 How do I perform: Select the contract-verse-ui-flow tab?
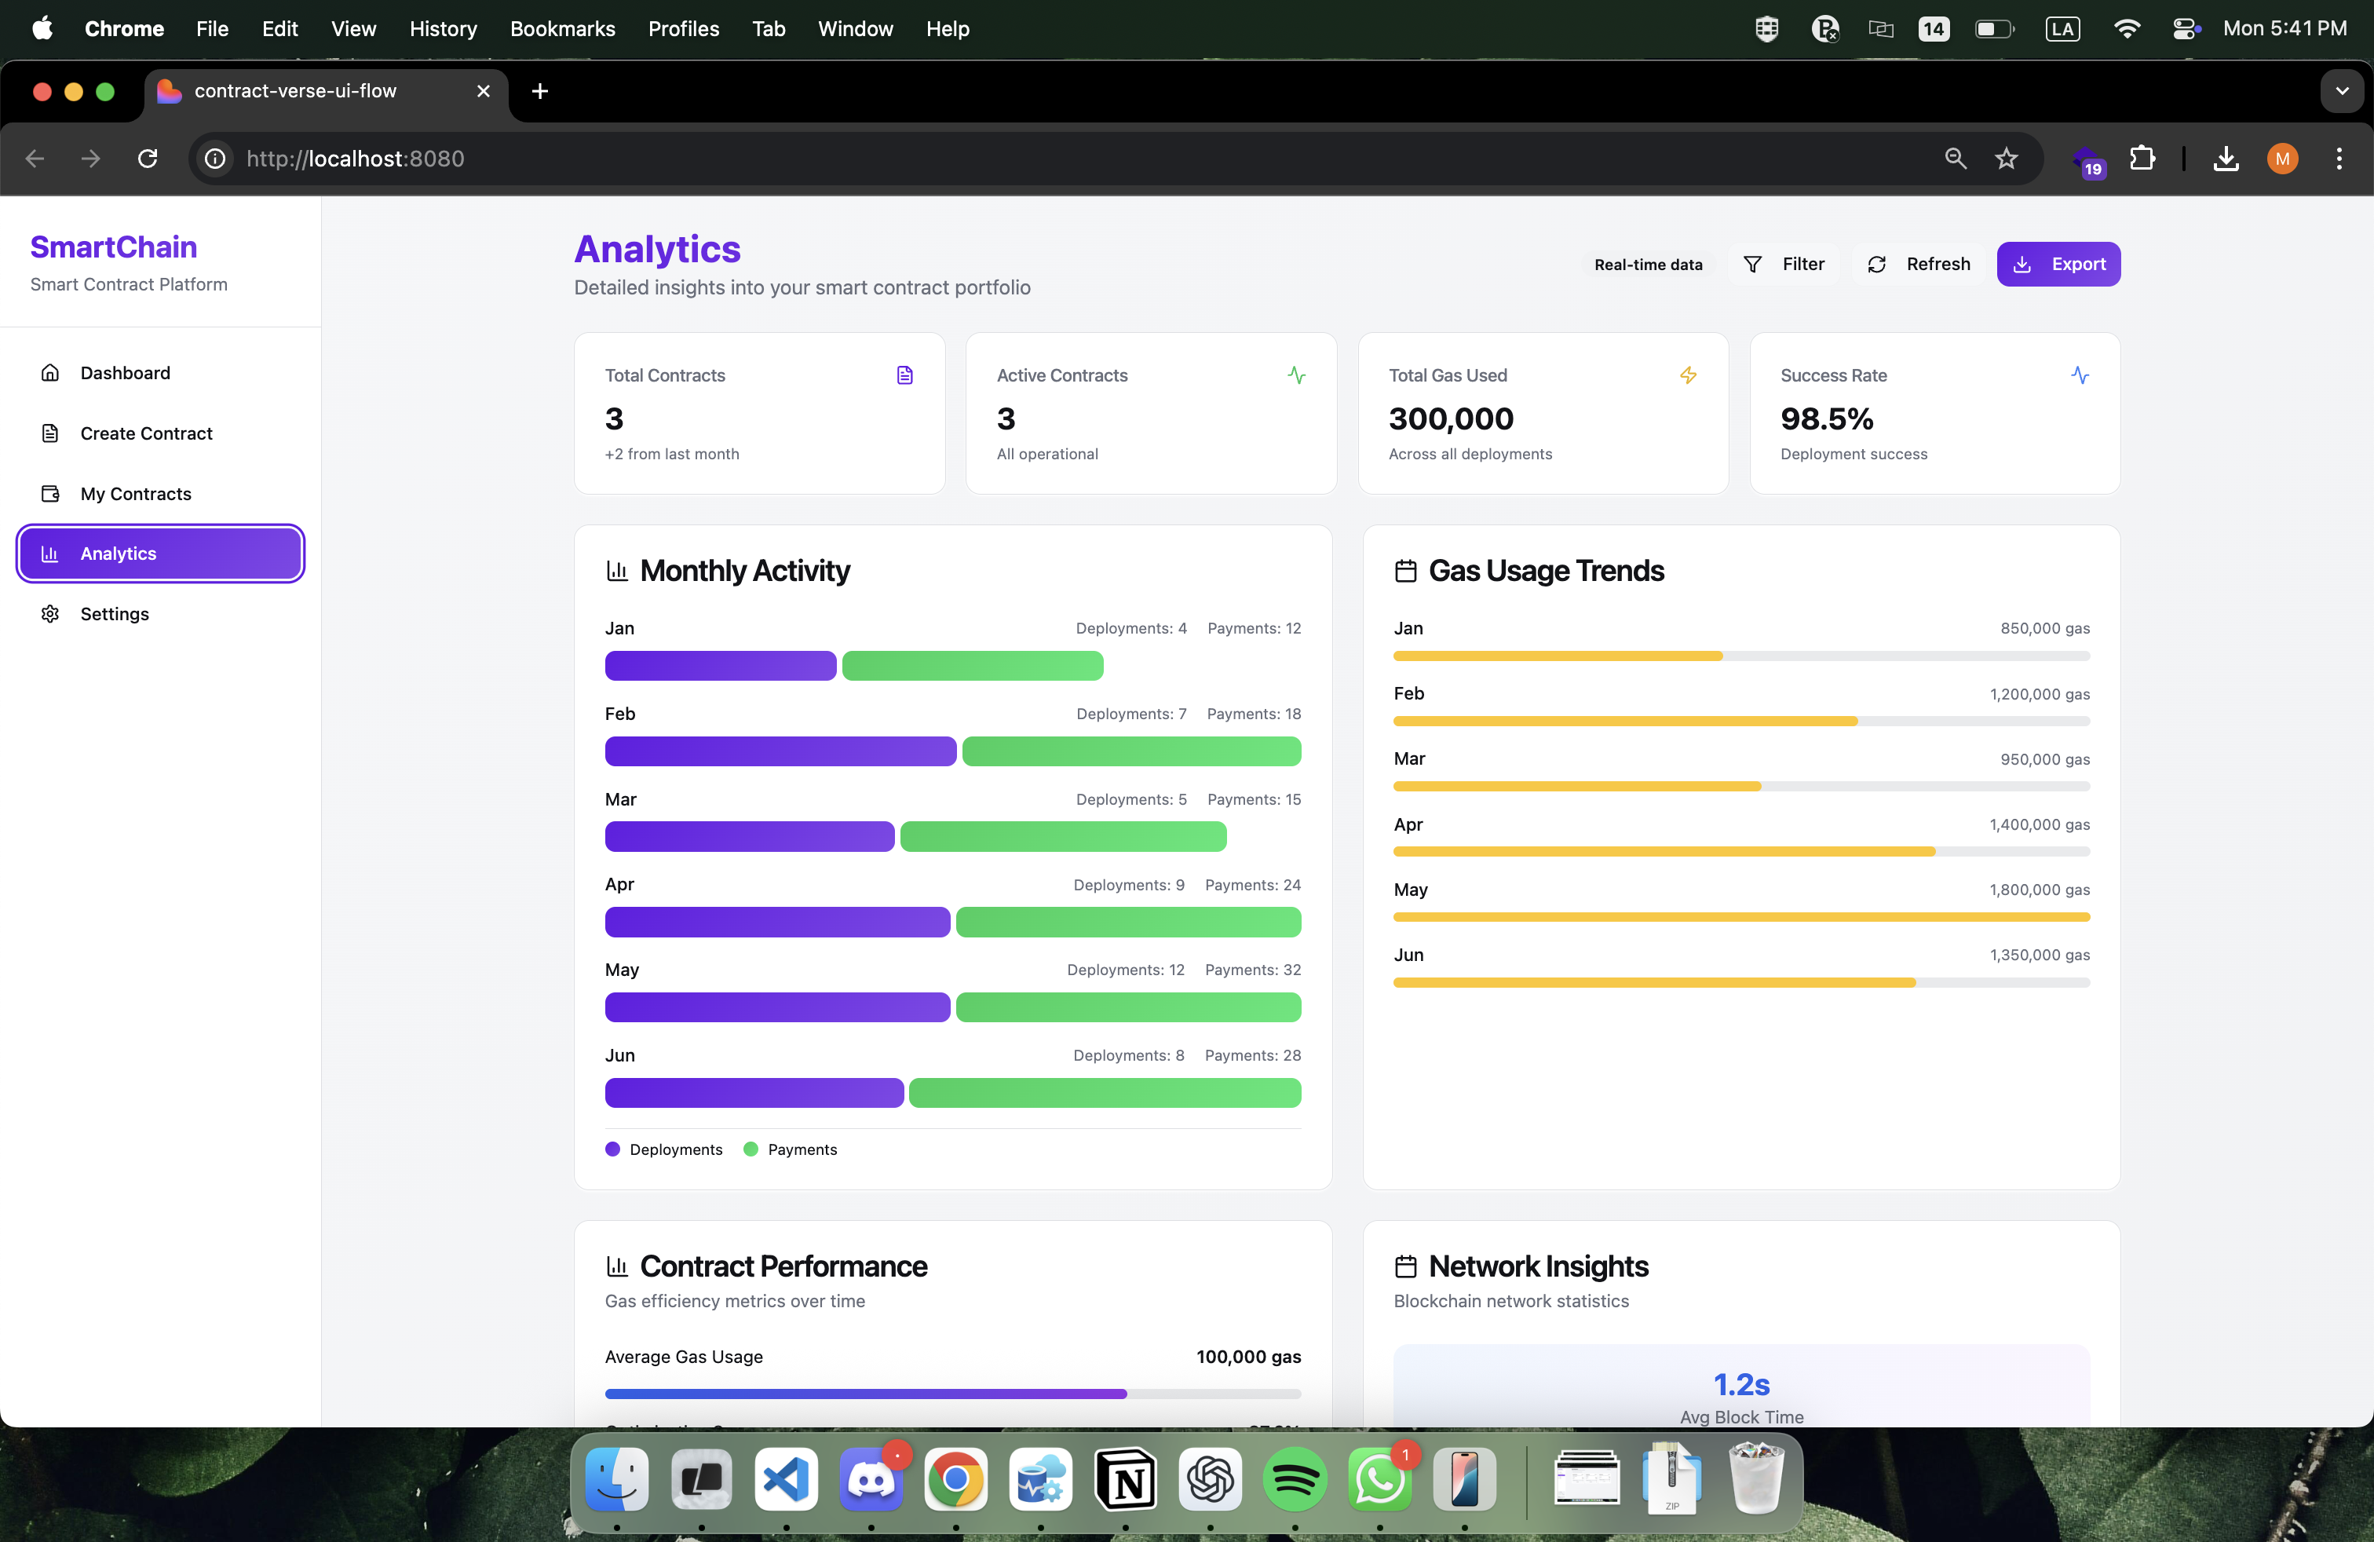point(295,91)
